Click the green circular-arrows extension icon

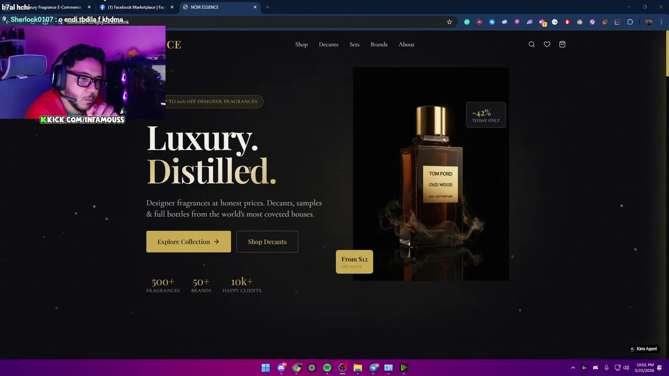[x=467, y=22]
